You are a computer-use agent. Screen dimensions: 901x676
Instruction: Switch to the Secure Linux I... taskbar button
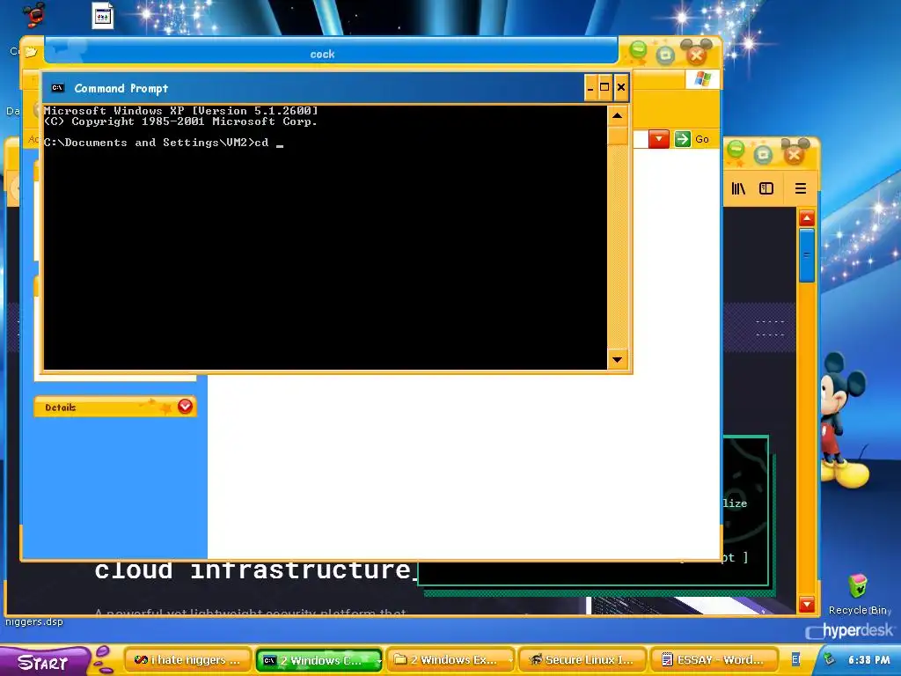[x=582, y=660]
